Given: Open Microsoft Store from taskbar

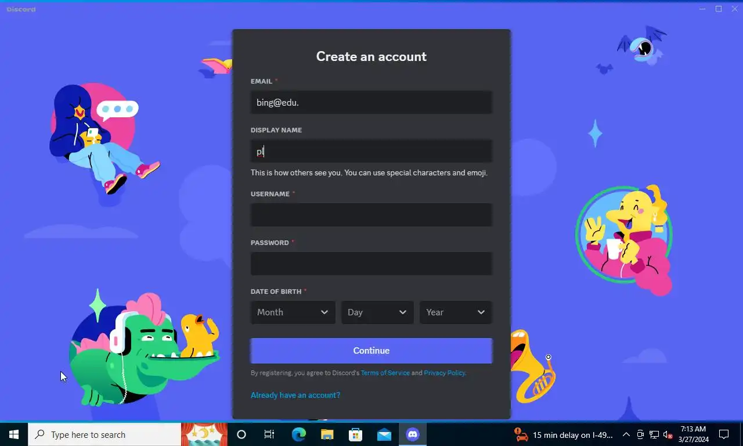Looking at the screenshot, I should [355, 434].
